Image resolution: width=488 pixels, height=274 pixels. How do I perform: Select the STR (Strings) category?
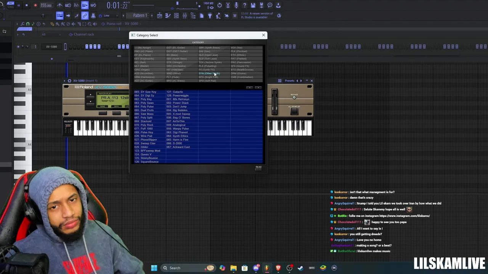coord(174,62)
